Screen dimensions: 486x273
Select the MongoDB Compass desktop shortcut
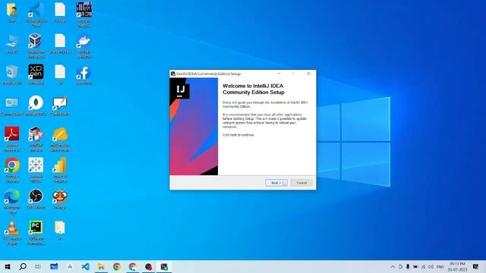pos(36,105)
